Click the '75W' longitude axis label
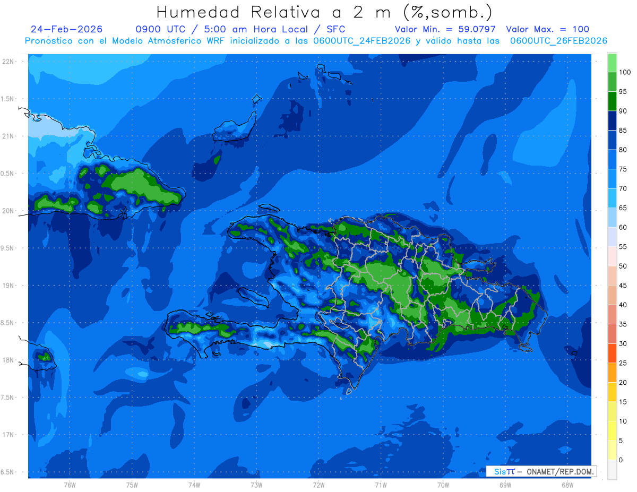The image size is (637, 492). pyautogui.click(x=132, y=485)
